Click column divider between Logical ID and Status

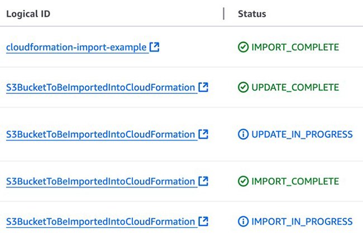[224, 14]
